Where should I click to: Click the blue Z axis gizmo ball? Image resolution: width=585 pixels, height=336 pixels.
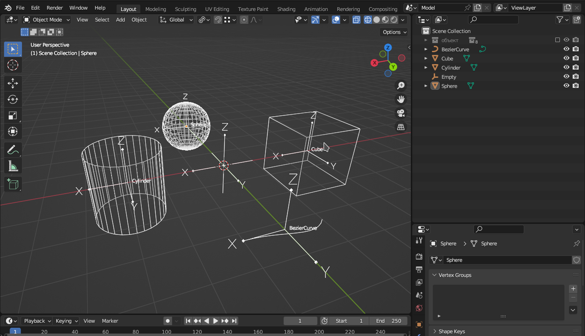(388, 47)
